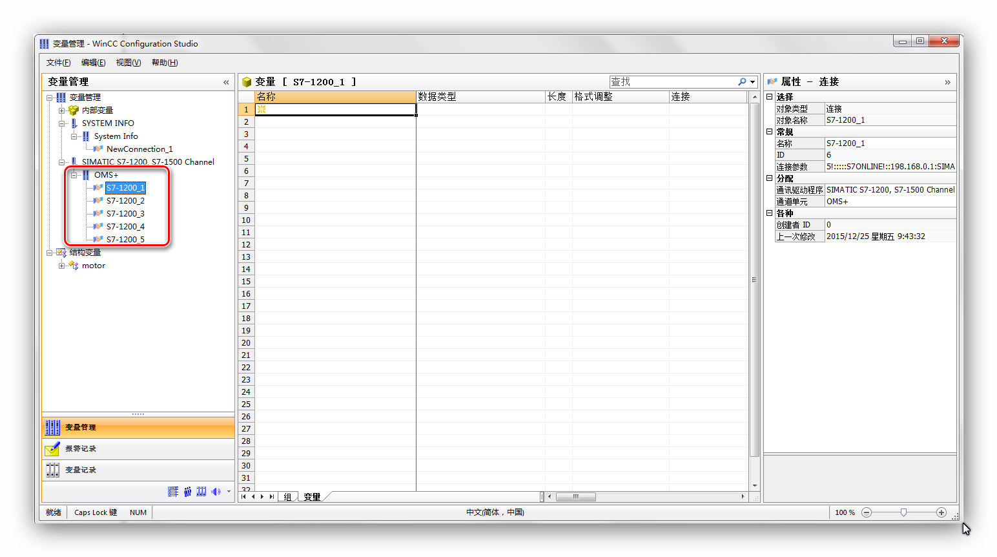This screenshot has height=557, width=997.
Task: Click the 变量管理 icon in the navigation bar
Action: click(x=53, y=427)
